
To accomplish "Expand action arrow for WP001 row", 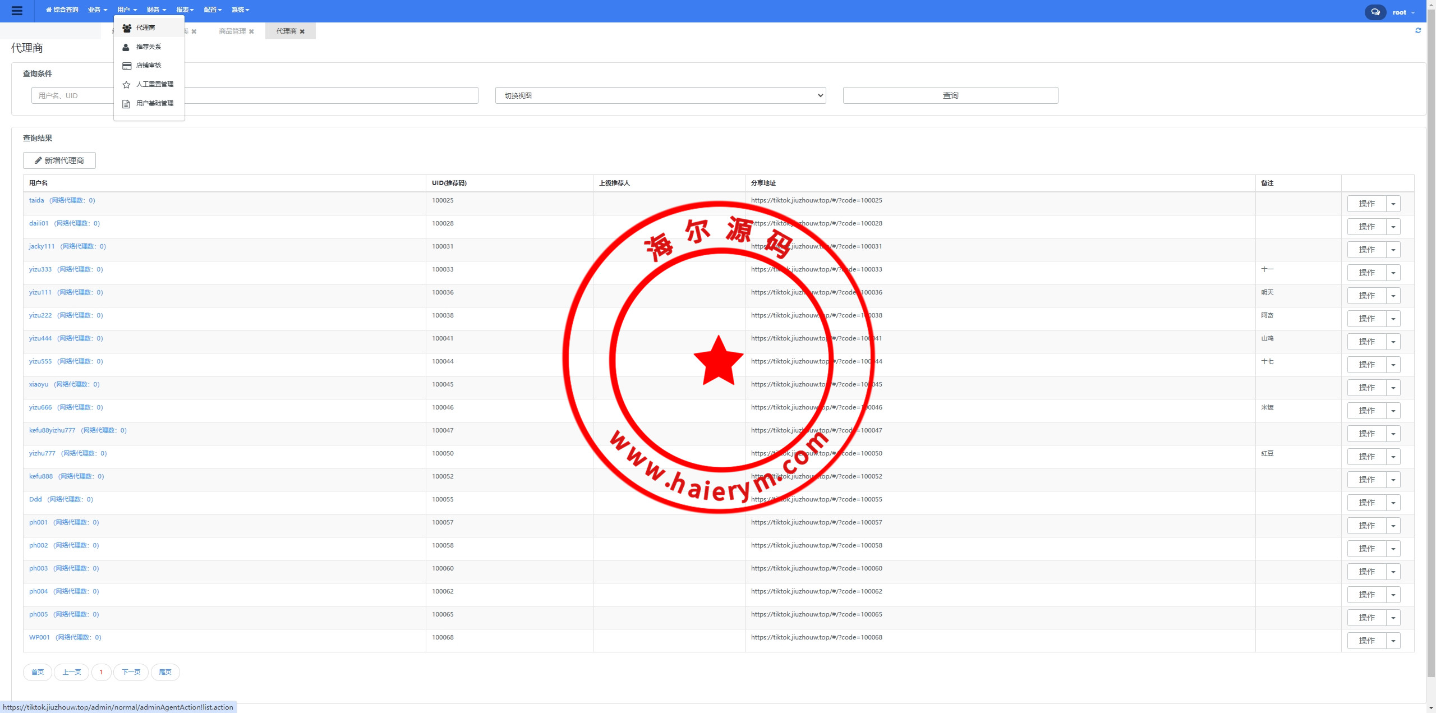I will coord(1393,641).
